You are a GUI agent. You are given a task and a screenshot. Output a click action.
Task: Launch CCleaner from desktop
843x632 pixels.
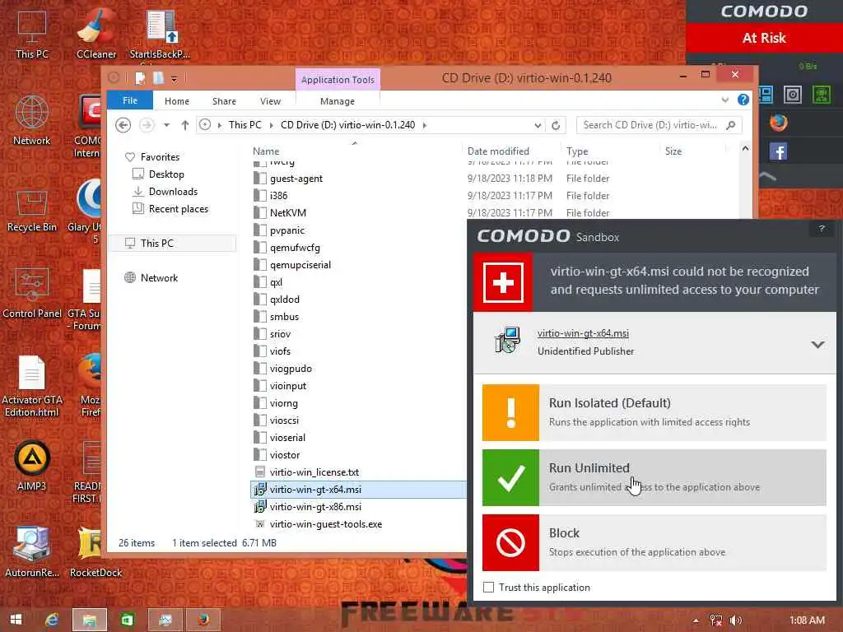[x=96, y=33]
